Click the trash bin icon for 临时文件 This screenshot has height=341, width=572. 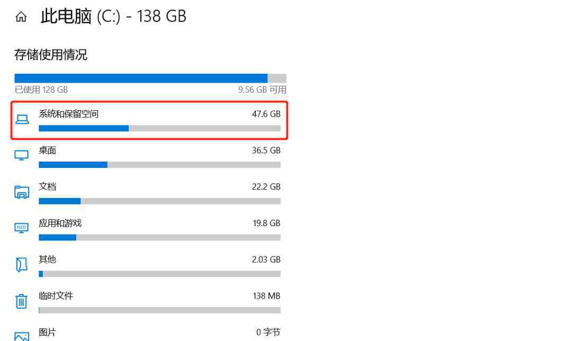21,301
